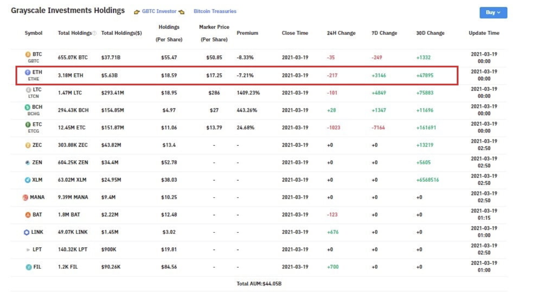Select the 655.07K BTC holdings cell
Screen dimensions: 533x292
[72, 57]
